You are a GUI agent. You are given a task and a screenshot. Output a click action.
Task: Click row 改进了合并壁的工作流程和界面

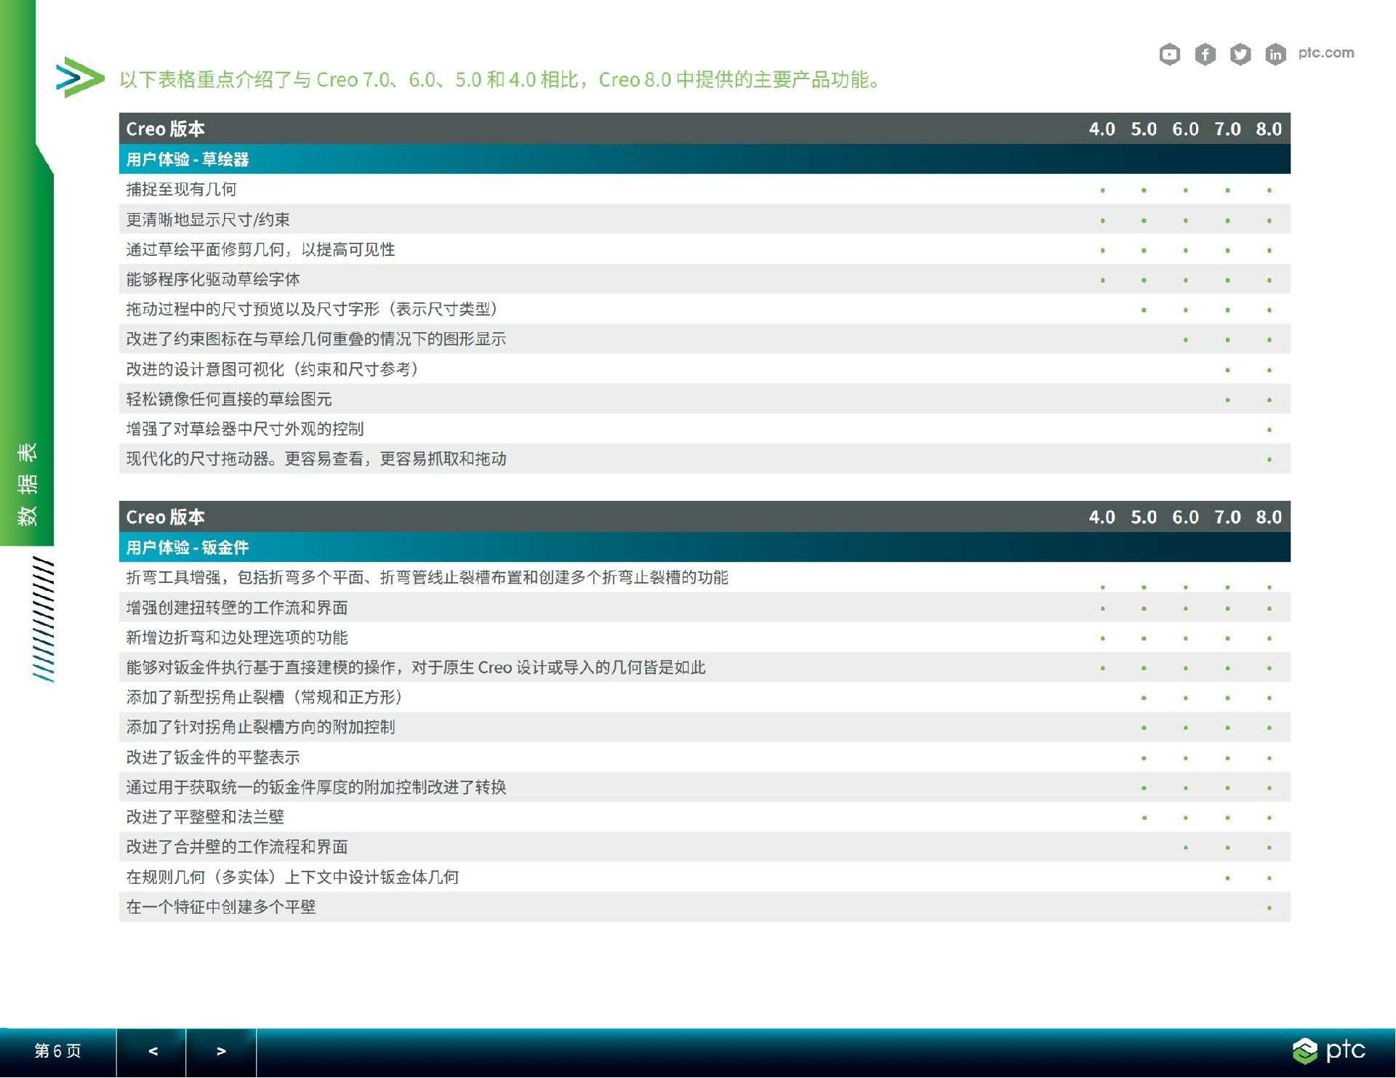pos(705,847)
